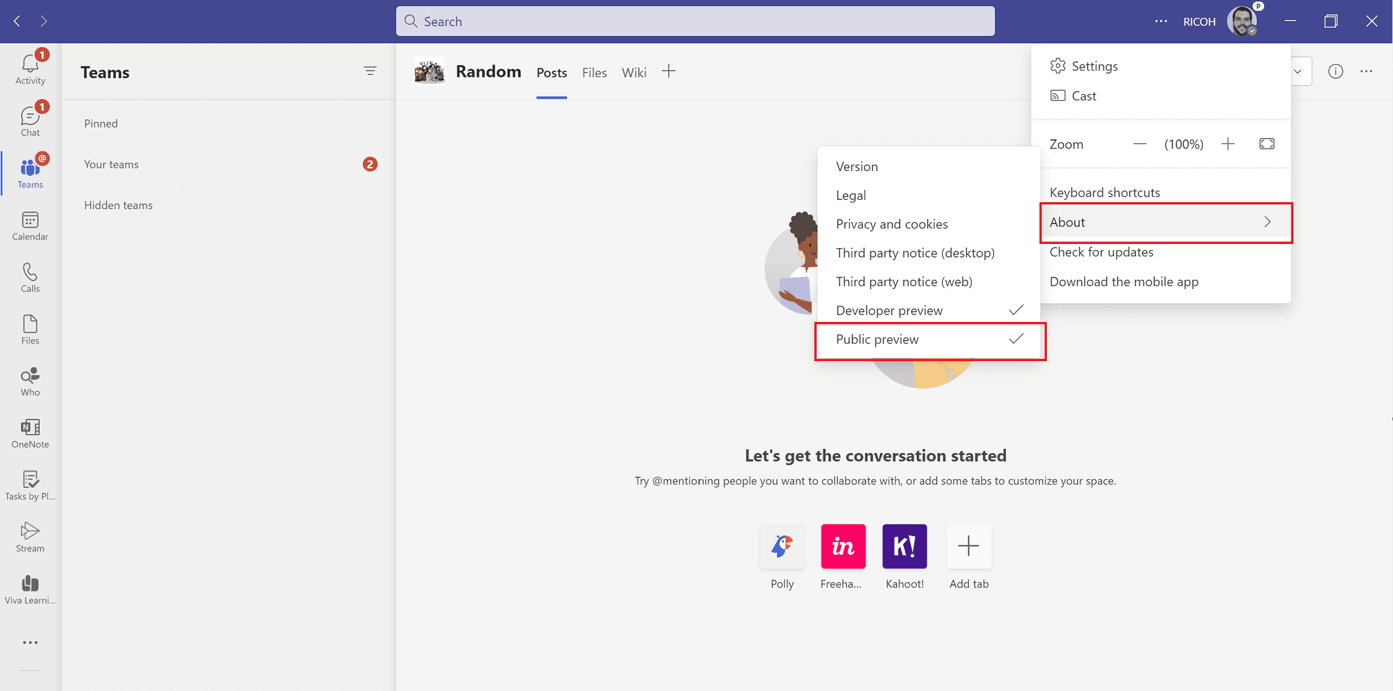The width and height of the screenshot is (1393, 691).
Task: Expand the Pinned section
Action: 101,123
